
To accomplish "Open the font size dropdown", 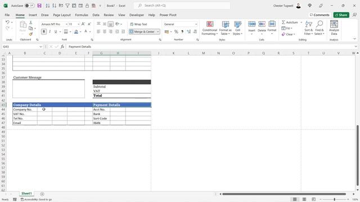I will [x=78, y=24].
